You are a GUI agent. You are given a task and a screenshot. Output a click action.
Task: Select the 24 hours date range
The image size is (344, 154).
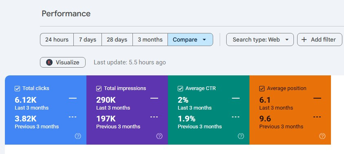(x=57, y=40)
